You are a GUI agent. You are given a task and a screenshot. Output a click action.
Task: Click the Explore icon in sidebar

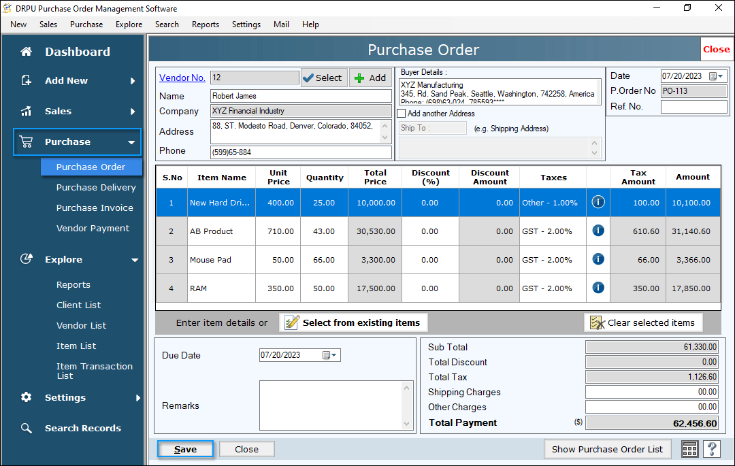[27, 259]
